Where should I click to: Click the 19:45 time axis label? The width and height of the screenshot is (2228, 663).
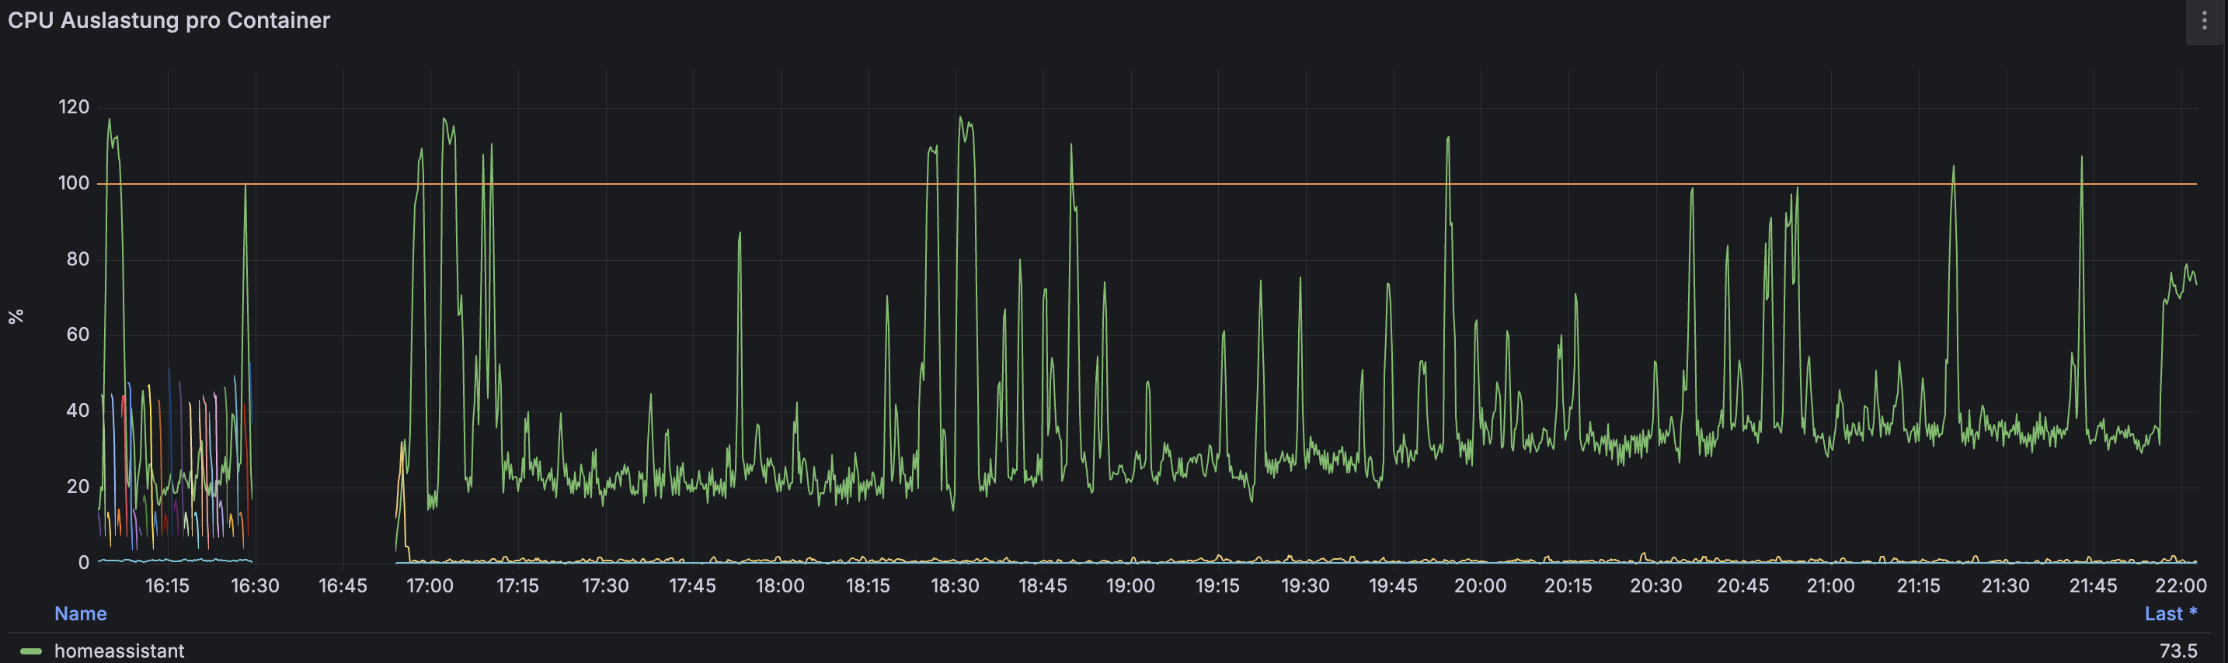click(1392, 586)
